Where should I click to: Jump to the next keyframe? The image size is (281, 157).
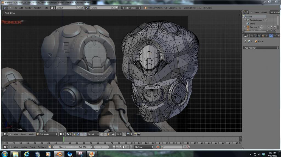(127, 147)
